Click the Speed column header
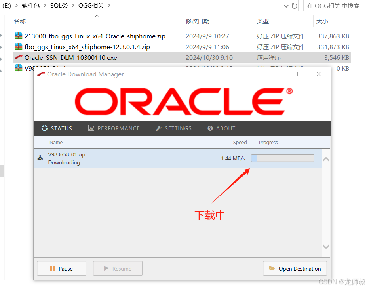The height and width of the screenshot is (288, 367). coord(240,142)
